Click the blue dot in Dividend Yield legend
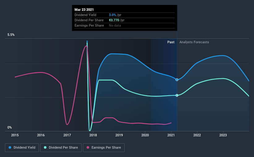Viewport: 254px width, 157px height. (x=10, y=147)
